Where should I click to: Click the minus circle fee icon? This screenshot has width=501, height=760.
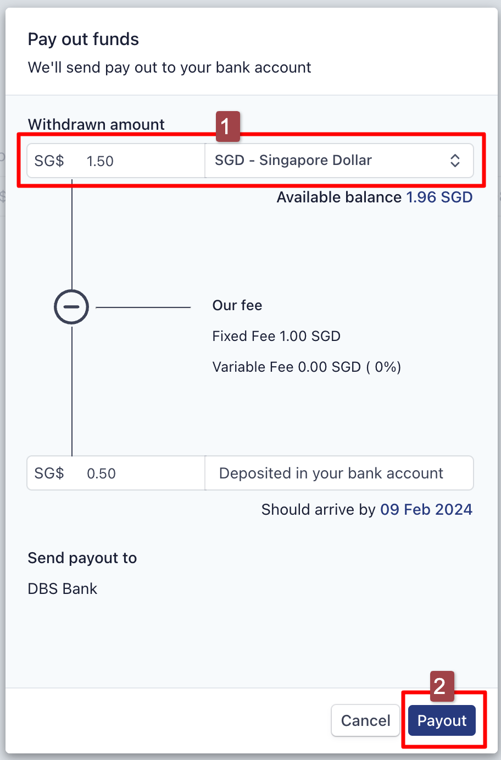click(71, 307)
